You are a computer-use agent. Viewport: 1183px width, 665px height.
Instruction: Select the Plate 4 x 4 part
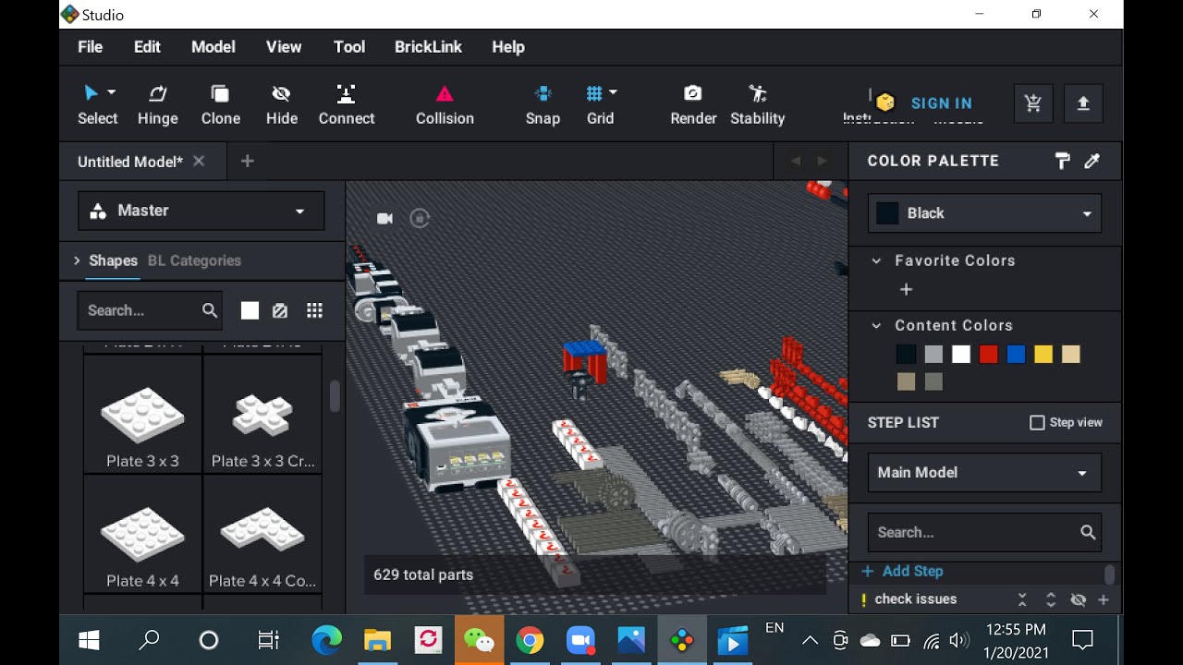[142, 535]
